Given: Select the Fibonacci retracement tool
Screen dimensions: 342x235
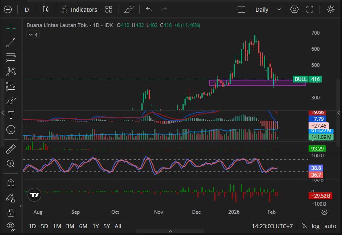Looking at the screenshot, I should coord(11,57).
